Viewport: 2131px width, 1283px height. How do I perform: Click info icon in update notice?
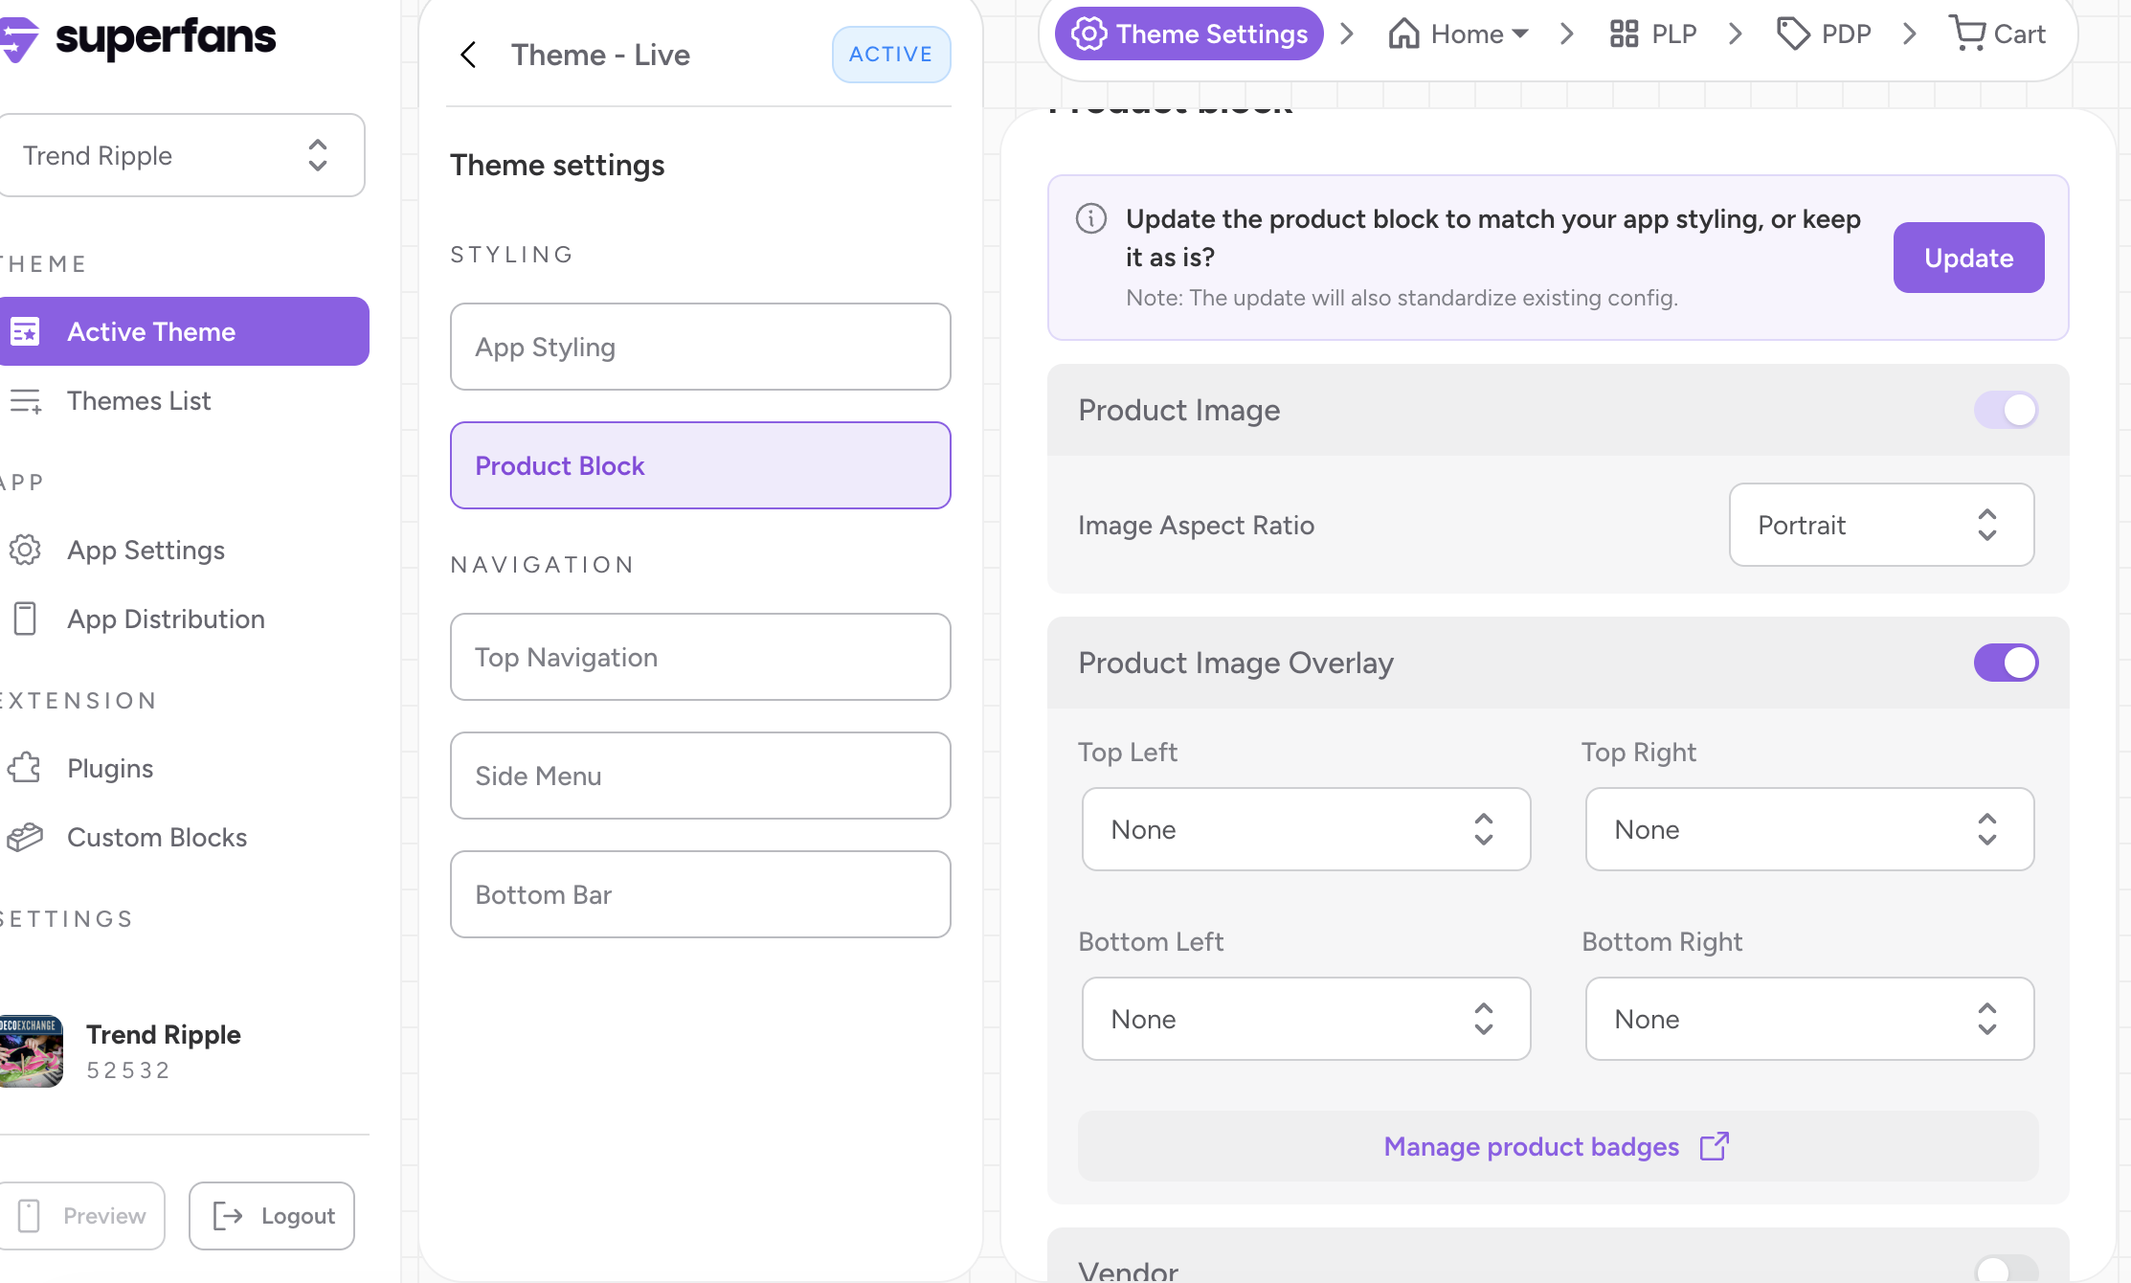[1090, 219]
